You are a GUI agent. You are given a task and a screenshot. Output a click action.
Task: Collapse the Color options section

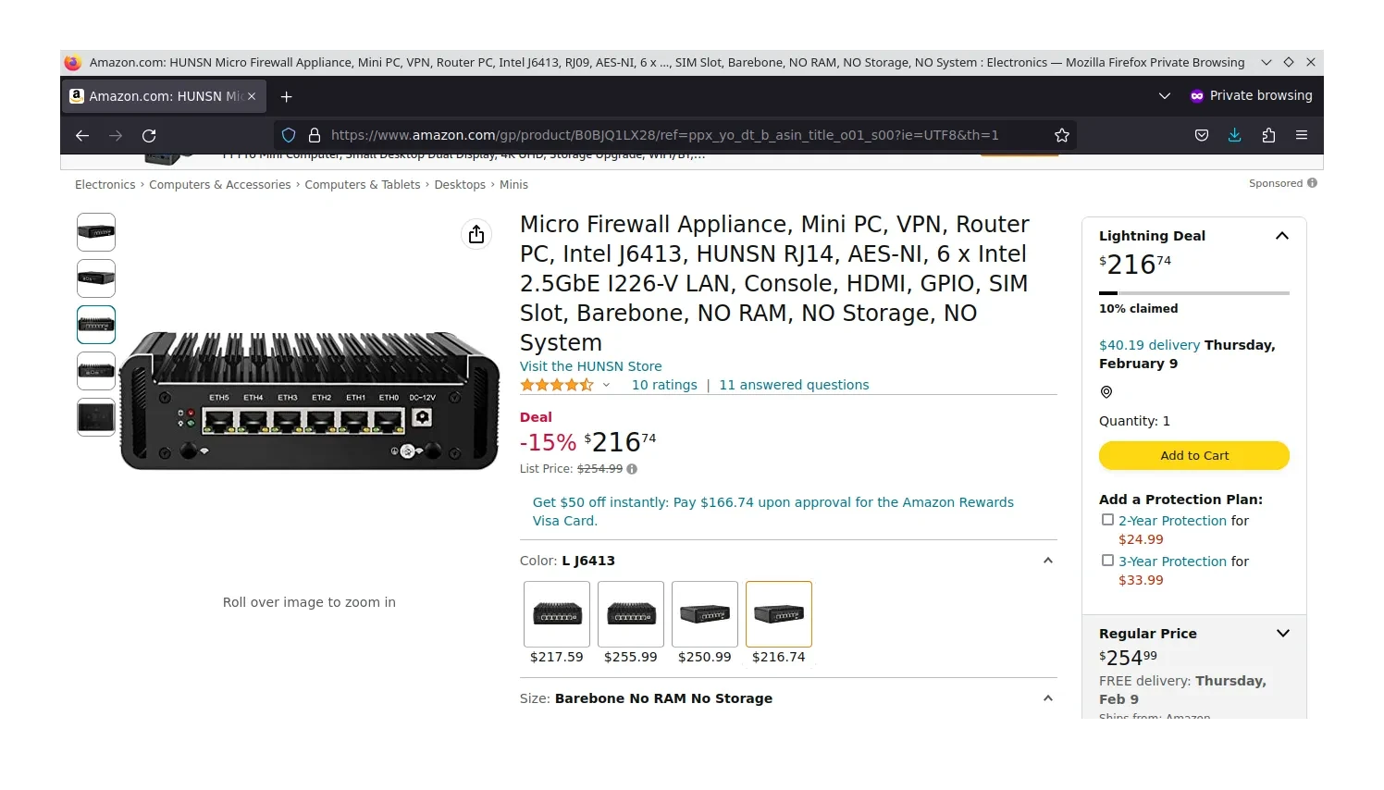click(x=1048, y=561)
